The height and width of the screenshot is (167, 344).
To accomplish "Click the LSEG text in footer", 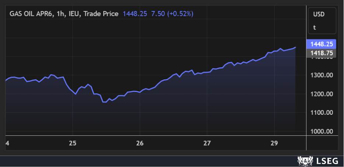I will click(326, 161).
